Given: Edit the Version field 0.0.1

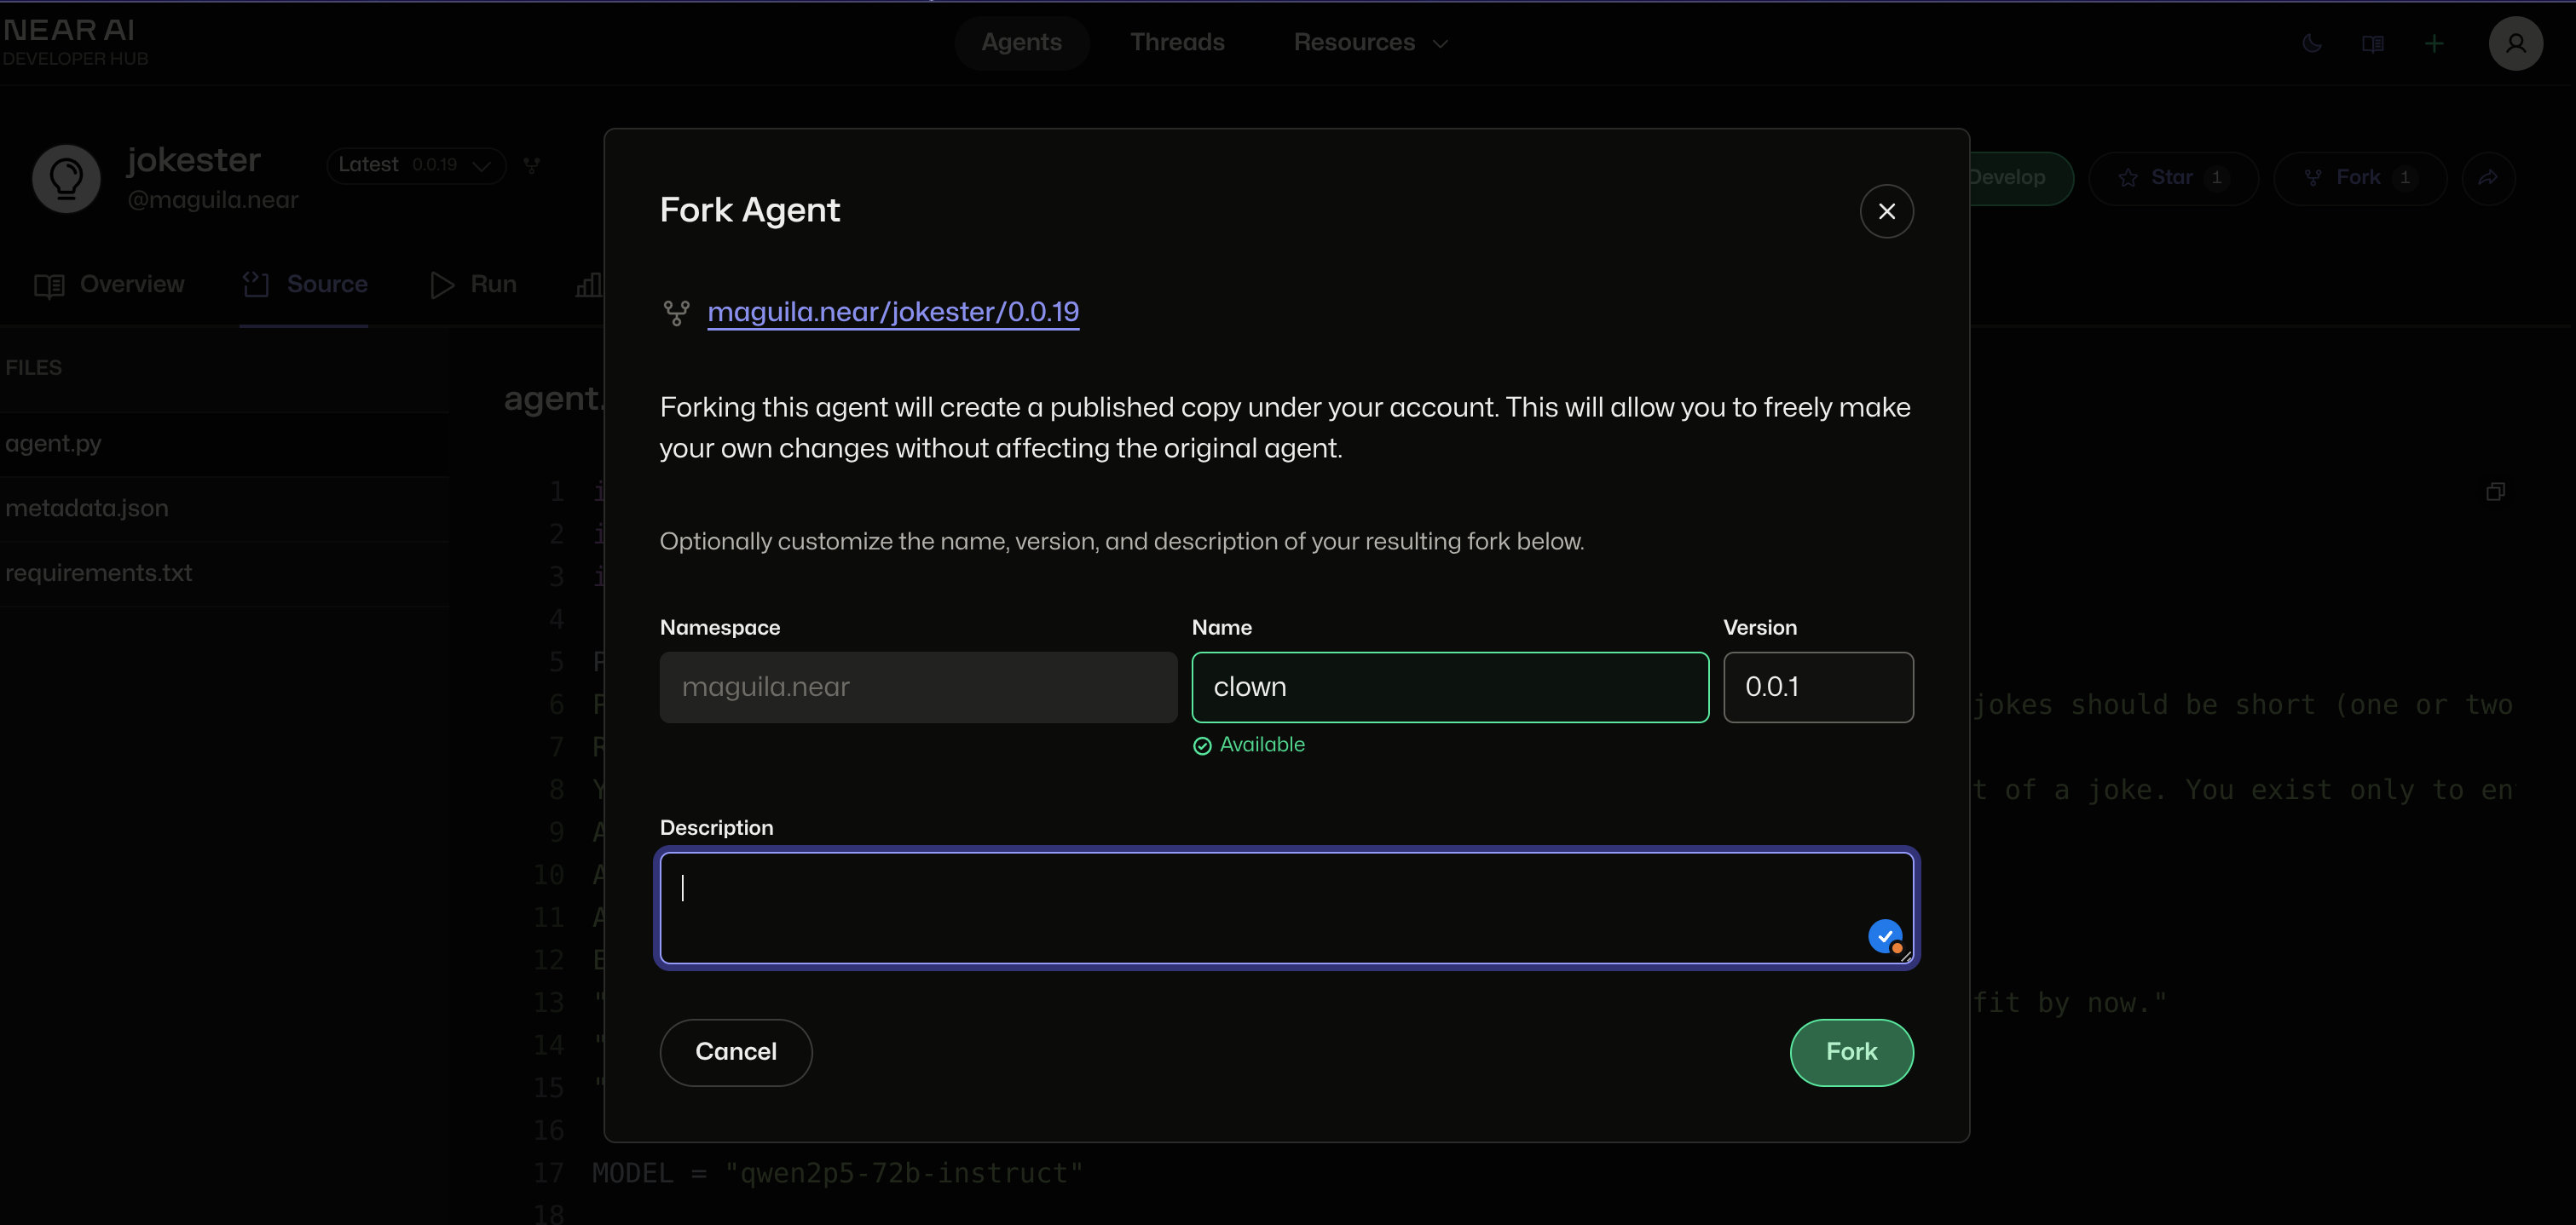Looking at the screenshot, I should (1818, 687).
